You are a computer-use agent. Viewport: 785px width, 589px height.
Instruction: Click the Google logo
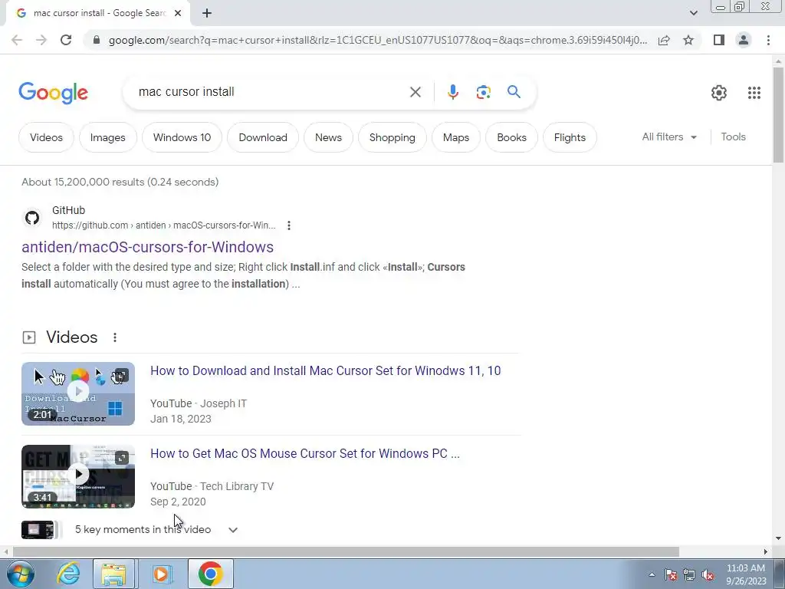[53, 93]
